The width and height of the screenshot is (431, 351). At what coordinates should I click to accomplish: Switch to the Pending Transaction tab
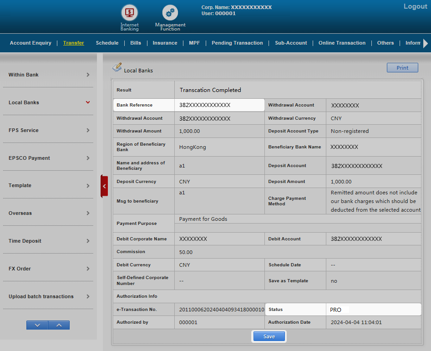pos(237,43)
